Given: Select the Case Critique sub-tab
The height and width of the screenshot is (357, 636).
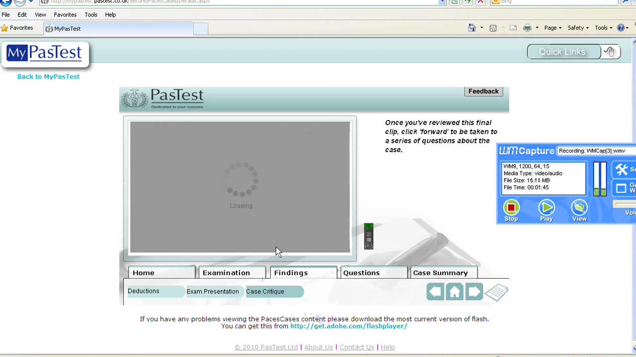Looking at the screenshot, I should pyautogui.click(x=274, y=292).
